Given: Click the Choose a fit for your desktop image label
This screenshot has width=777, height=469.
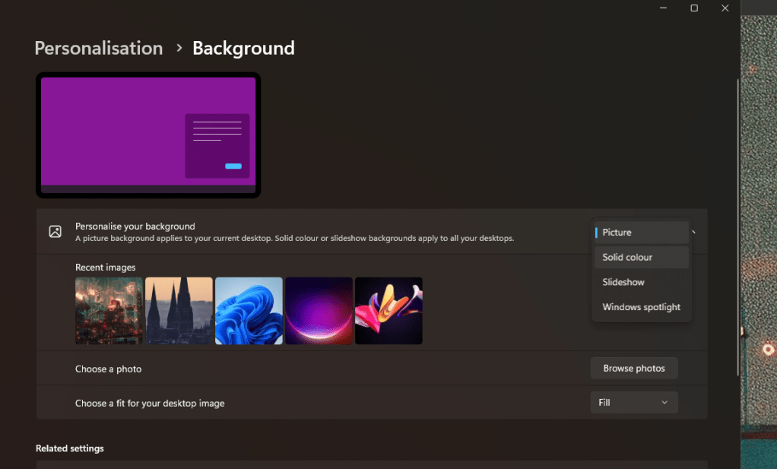Looking at the screenshot, I should tap(150, 403).
